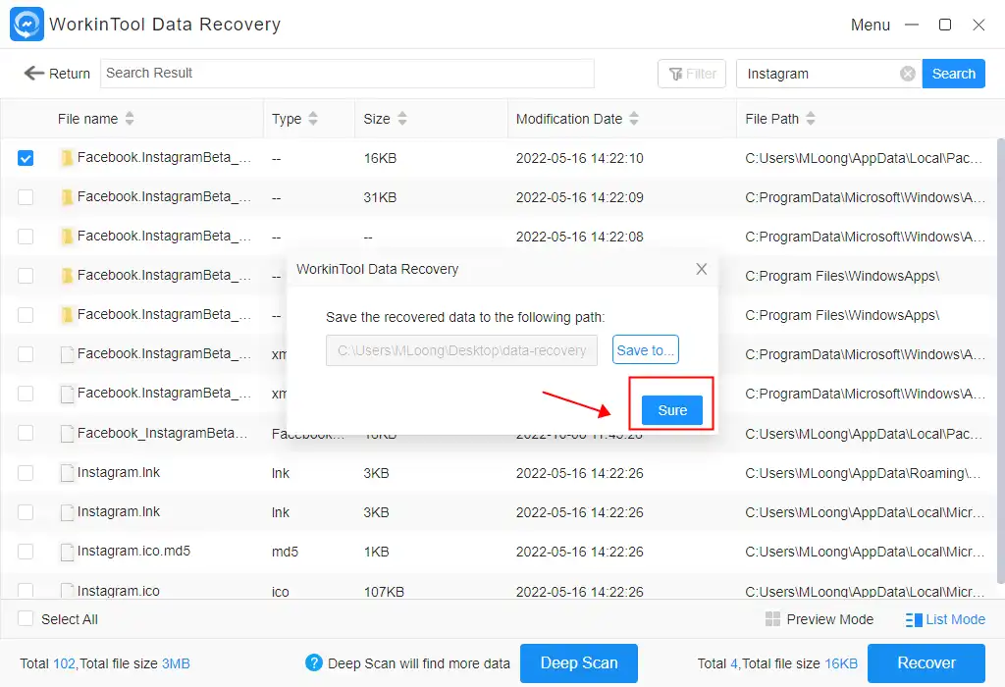Image resolution: width=1005 pixels, height=687 pixels.
Task: Click the md5 type cell
Action: (285, 552)
